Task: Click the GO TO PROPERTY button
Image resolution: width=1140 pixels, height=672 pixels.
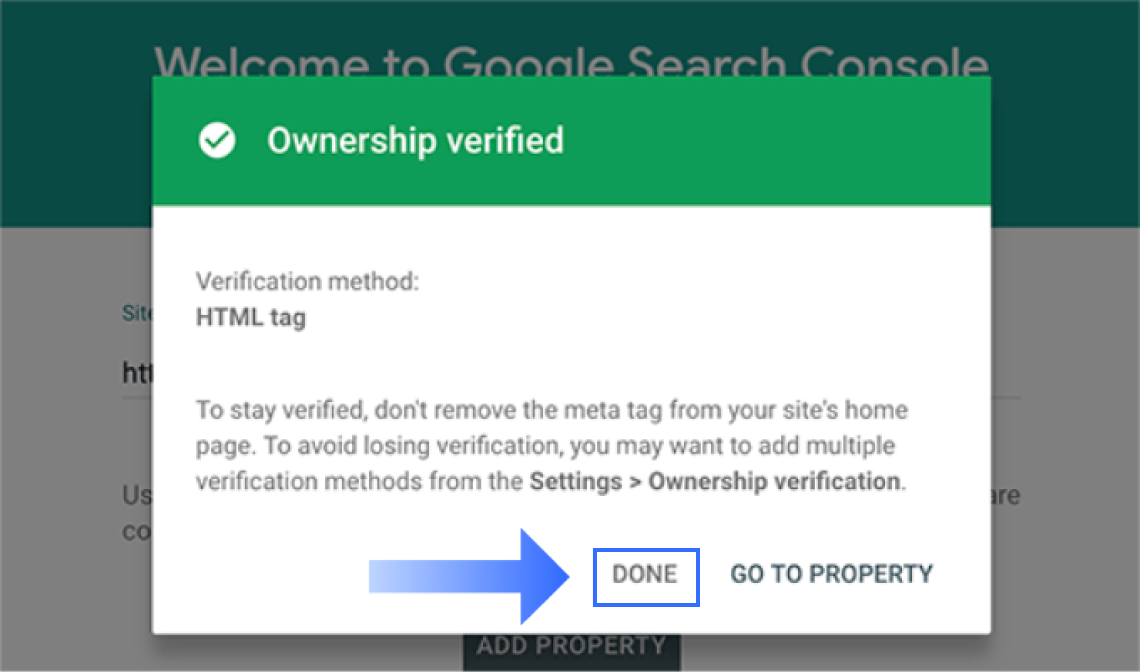Action: click(x=832, y=574)
